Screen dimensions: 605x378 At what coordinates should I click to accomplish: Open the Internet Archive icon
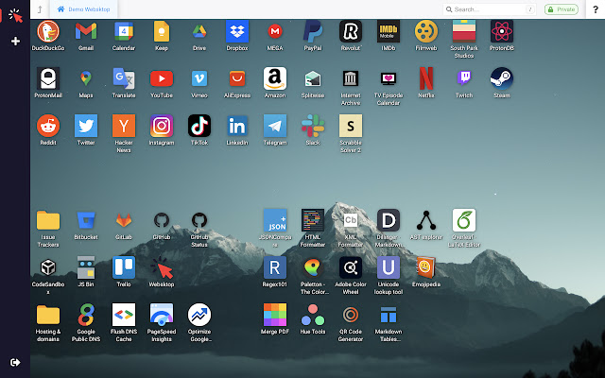click(x=351, y=78)
